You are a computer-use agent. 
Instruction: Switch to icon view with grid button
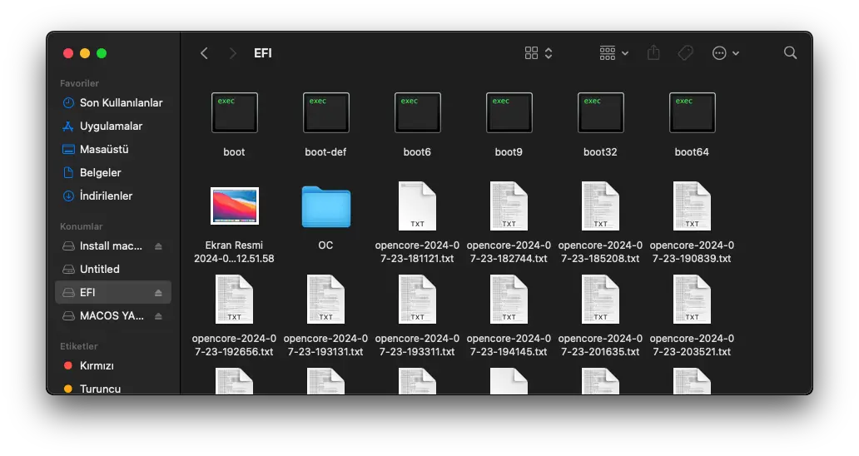[531, 53]
